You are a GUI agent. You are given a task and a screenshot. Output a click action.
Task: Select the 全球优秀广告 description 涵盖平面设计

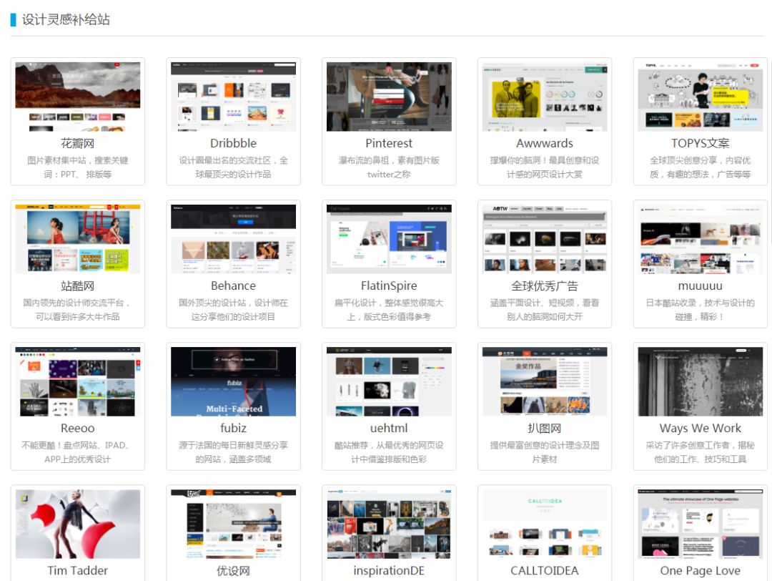coord(545,310)
